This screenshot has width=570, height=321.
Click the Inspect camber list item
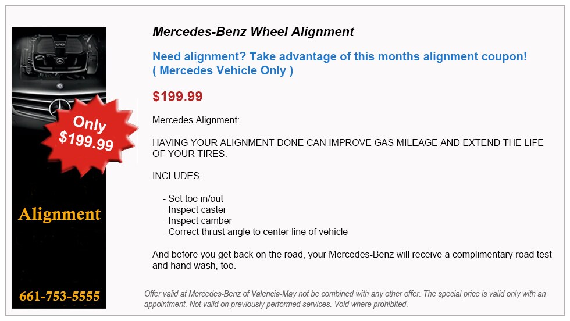(x=197, y=220)
